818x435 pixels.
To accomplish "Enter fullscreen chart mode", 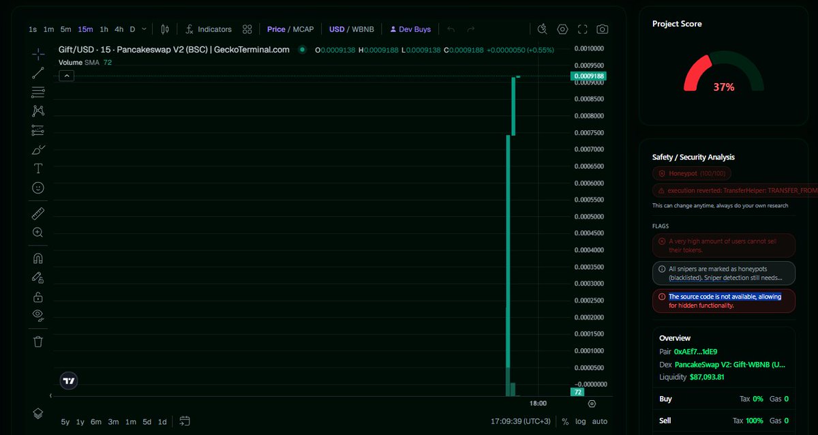I will tap(582, 29).
